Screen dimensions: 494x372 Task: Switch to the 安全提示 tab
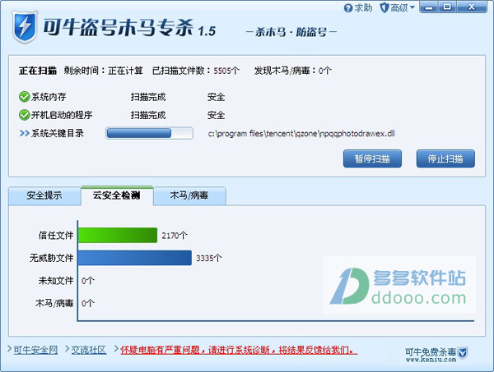coord(44,195)
